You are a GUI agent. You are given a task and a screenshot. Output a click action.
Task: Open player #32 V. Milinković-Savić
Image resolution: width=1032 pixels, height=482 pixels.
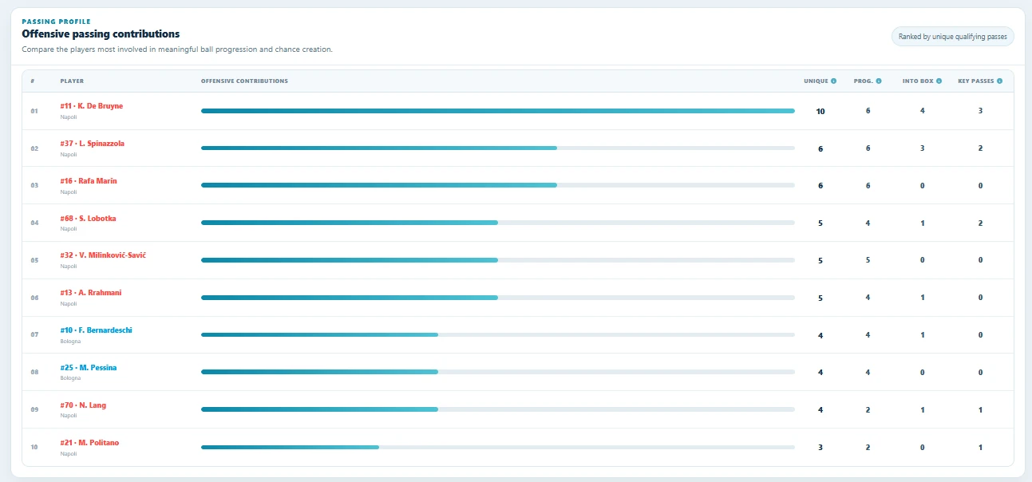(x=103, y=255)
